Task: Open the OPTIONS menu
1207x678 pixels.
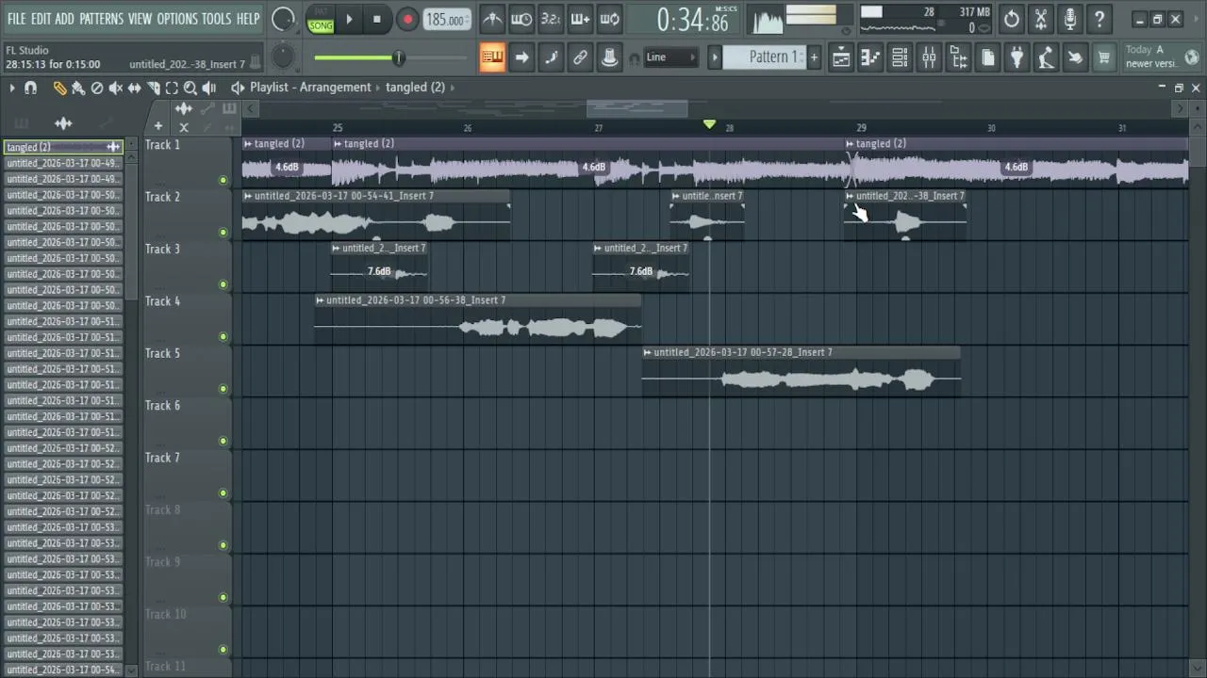Action: [177, 19]
